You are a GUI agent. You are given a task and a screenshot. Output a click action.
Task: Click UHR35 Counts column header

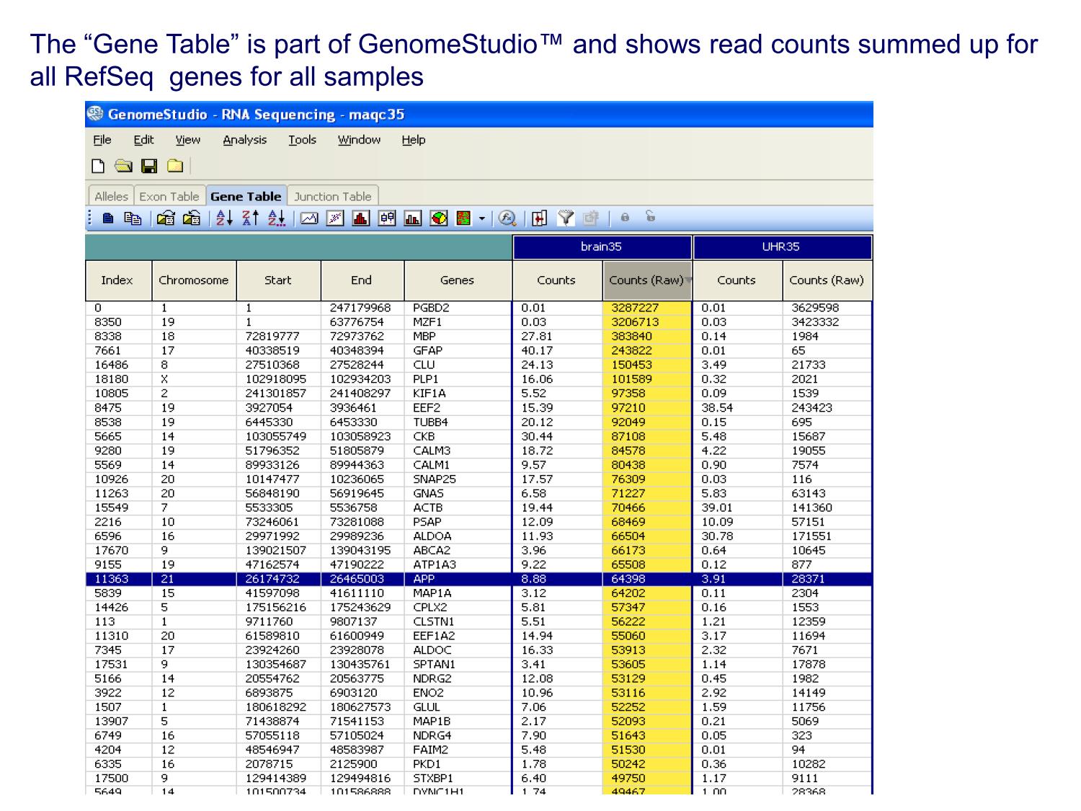coord(737,280)
